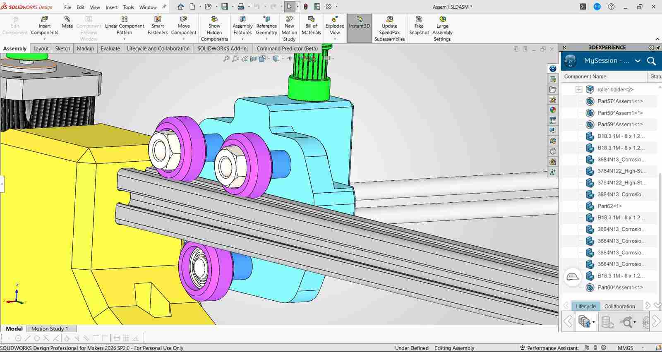Open Appearances color ball task pane tab
Viewport: 662px width, 352px height.
coord(553,110)
